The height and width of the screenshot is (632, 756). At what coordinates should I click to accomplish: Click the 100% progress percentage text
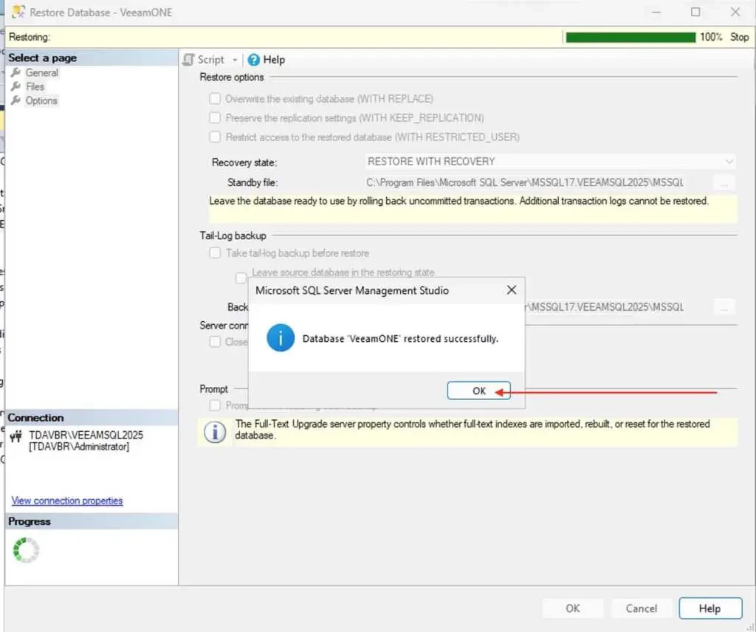711,37
